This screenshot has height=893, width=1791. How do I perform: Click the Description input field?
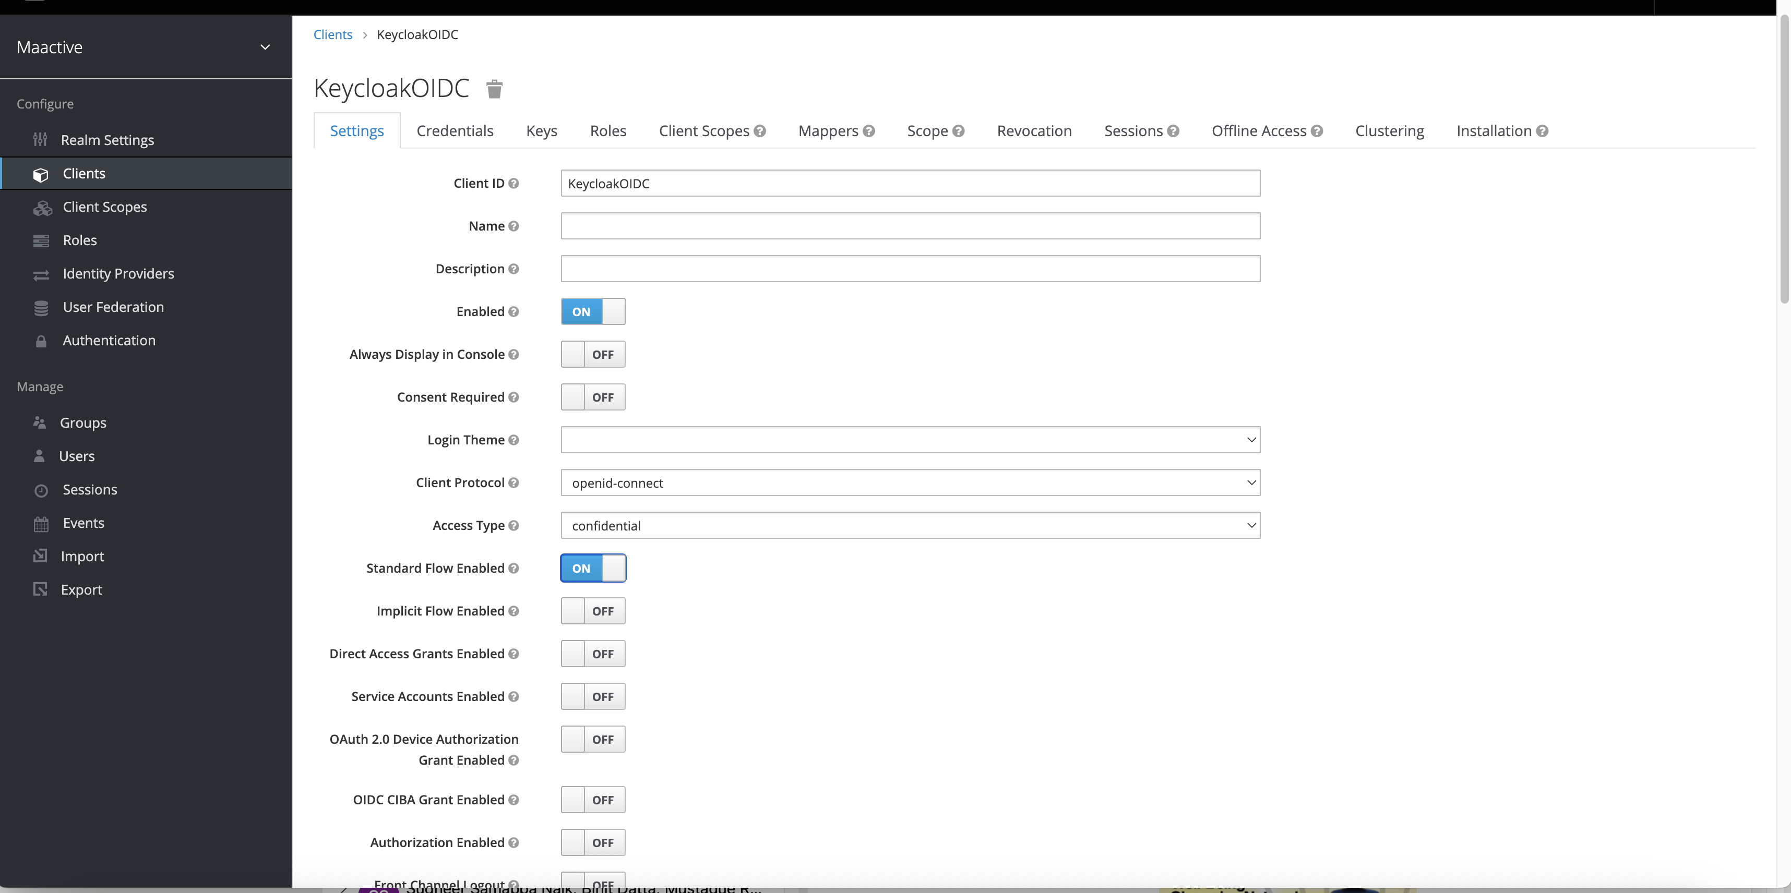[x=910, y=269]
